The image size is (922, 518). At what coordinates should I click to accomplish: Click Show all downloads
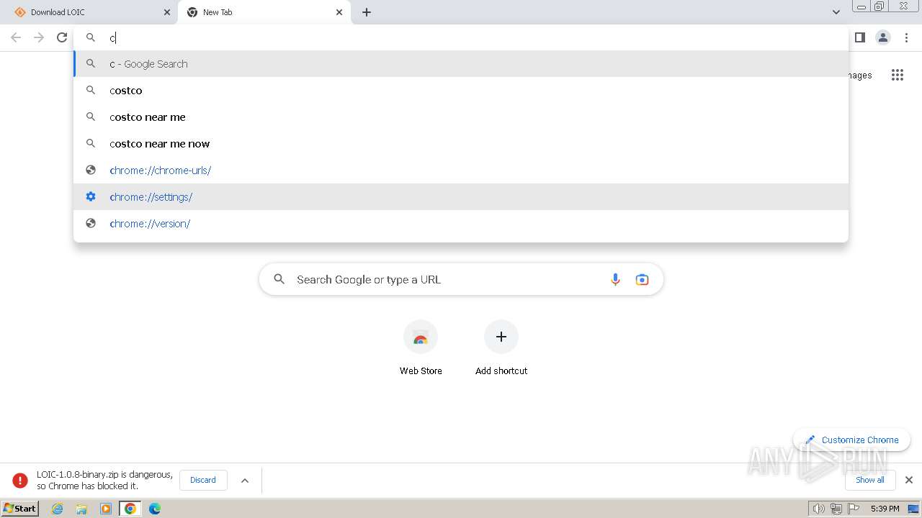(869, 480)
